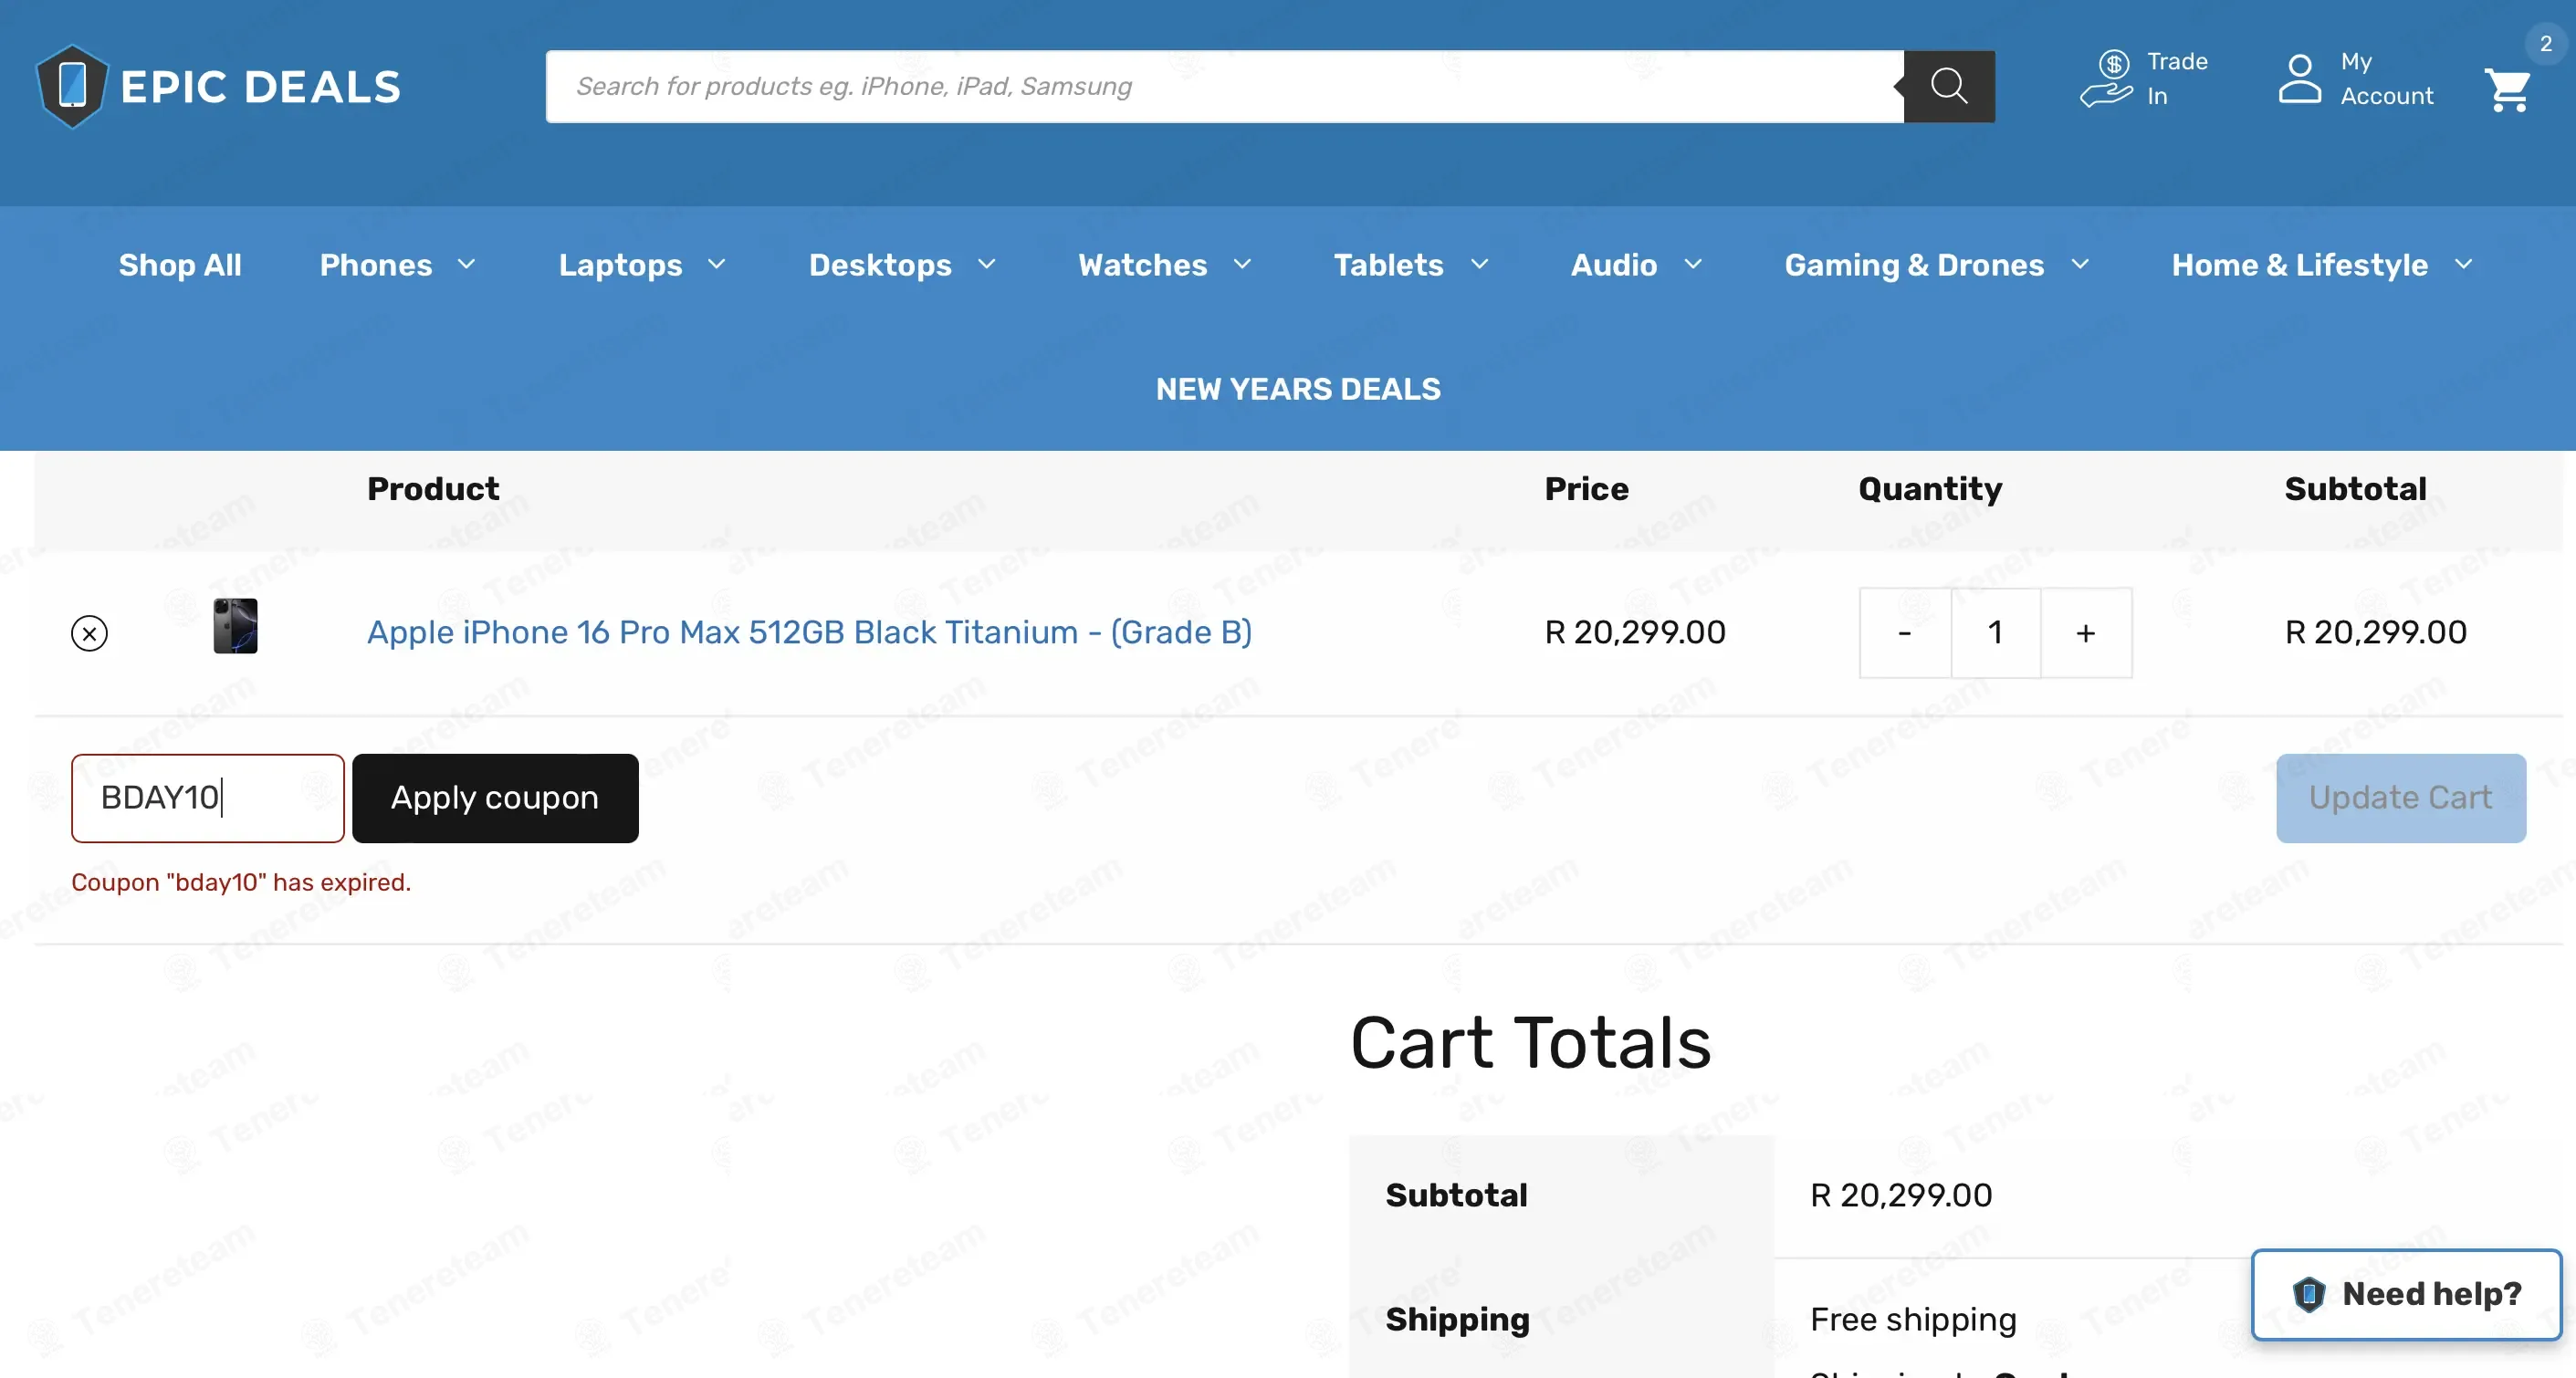Click the Trade In link text

click(2177, 79)
